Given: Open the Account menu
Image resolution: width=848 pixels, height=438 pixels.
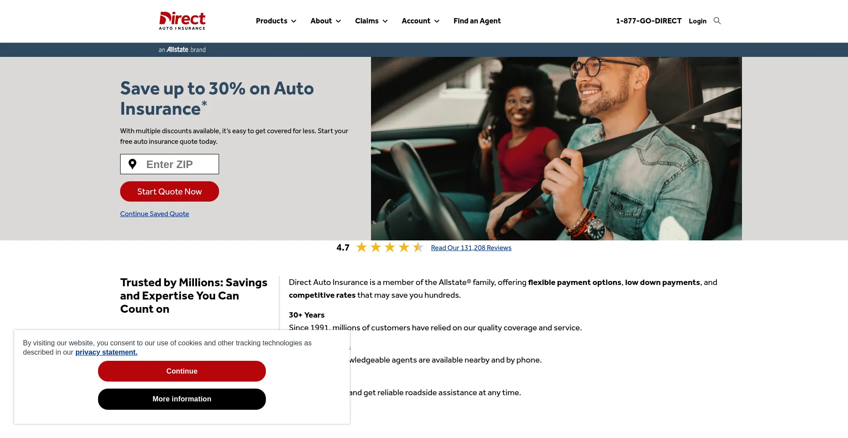Looking at the screenshot, I should [420, 21].
